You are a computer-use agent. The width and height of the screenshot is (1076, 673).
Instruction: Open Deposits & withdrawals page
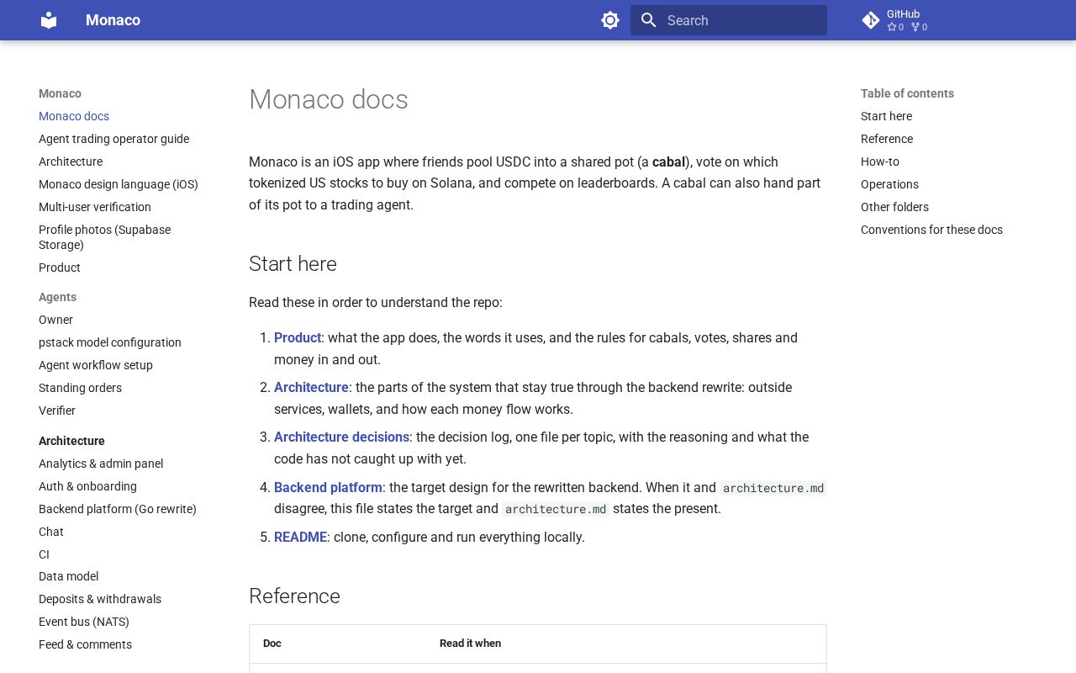click(100, 599)
